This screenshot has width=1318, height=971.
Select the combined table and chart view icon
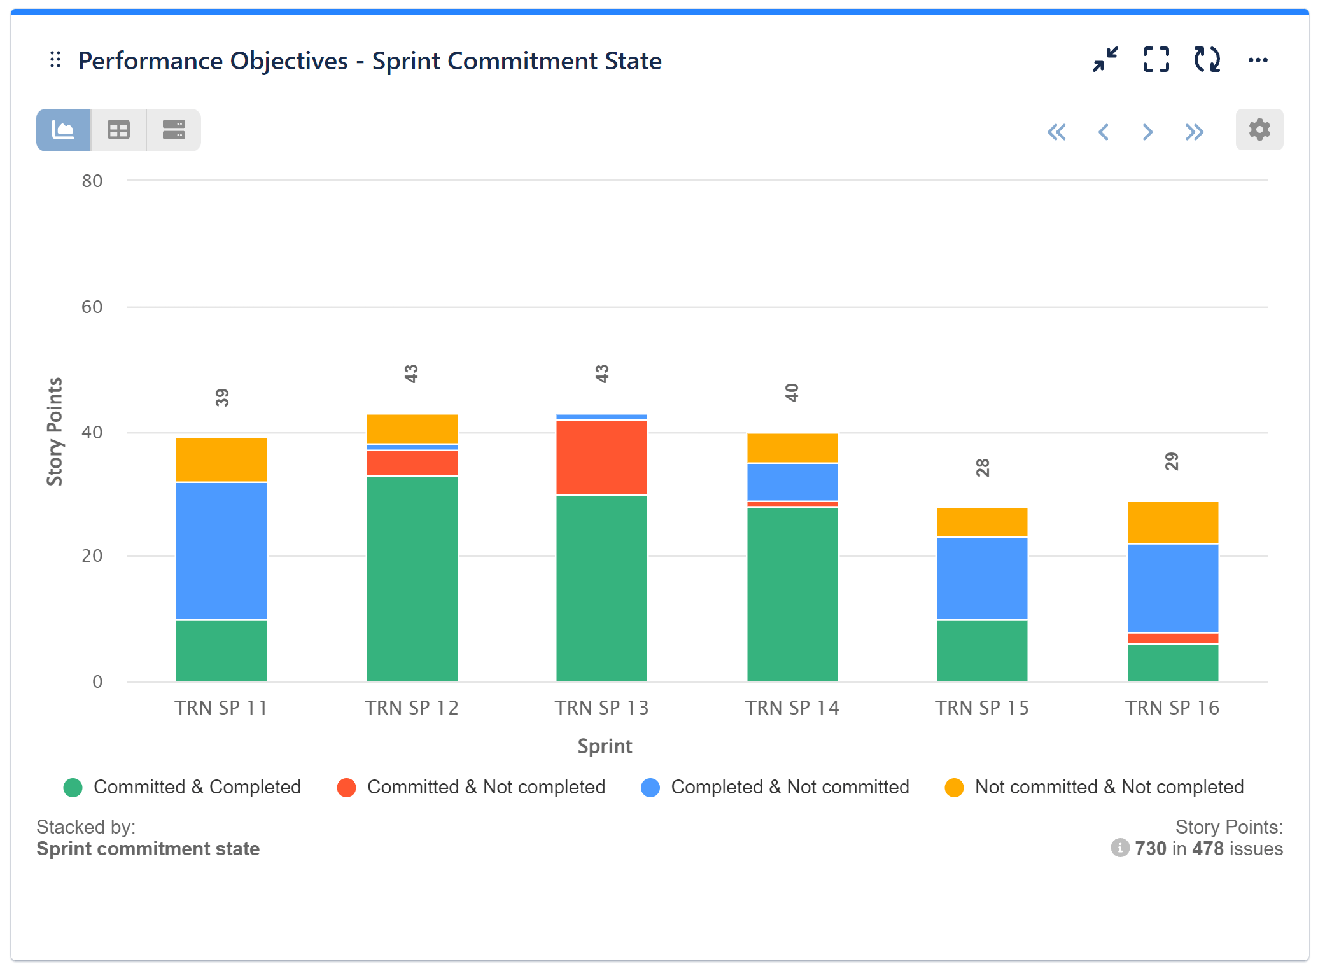[x=173, y=129]
